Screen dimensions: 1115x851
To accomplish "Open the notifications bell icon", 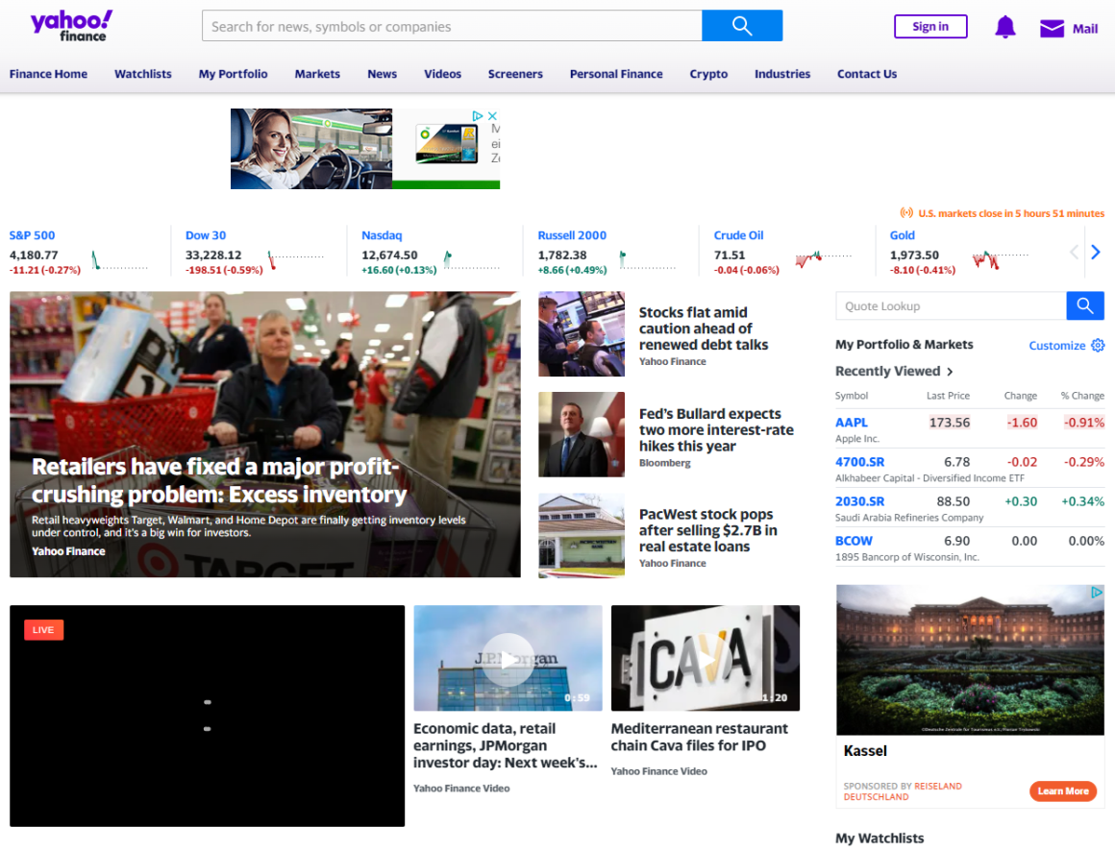I will coord(1004,27).
